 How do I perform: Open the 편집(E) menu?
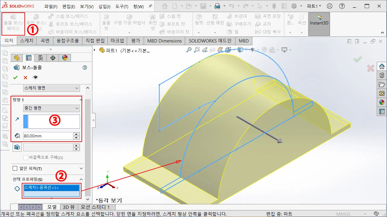click(69, 6)
